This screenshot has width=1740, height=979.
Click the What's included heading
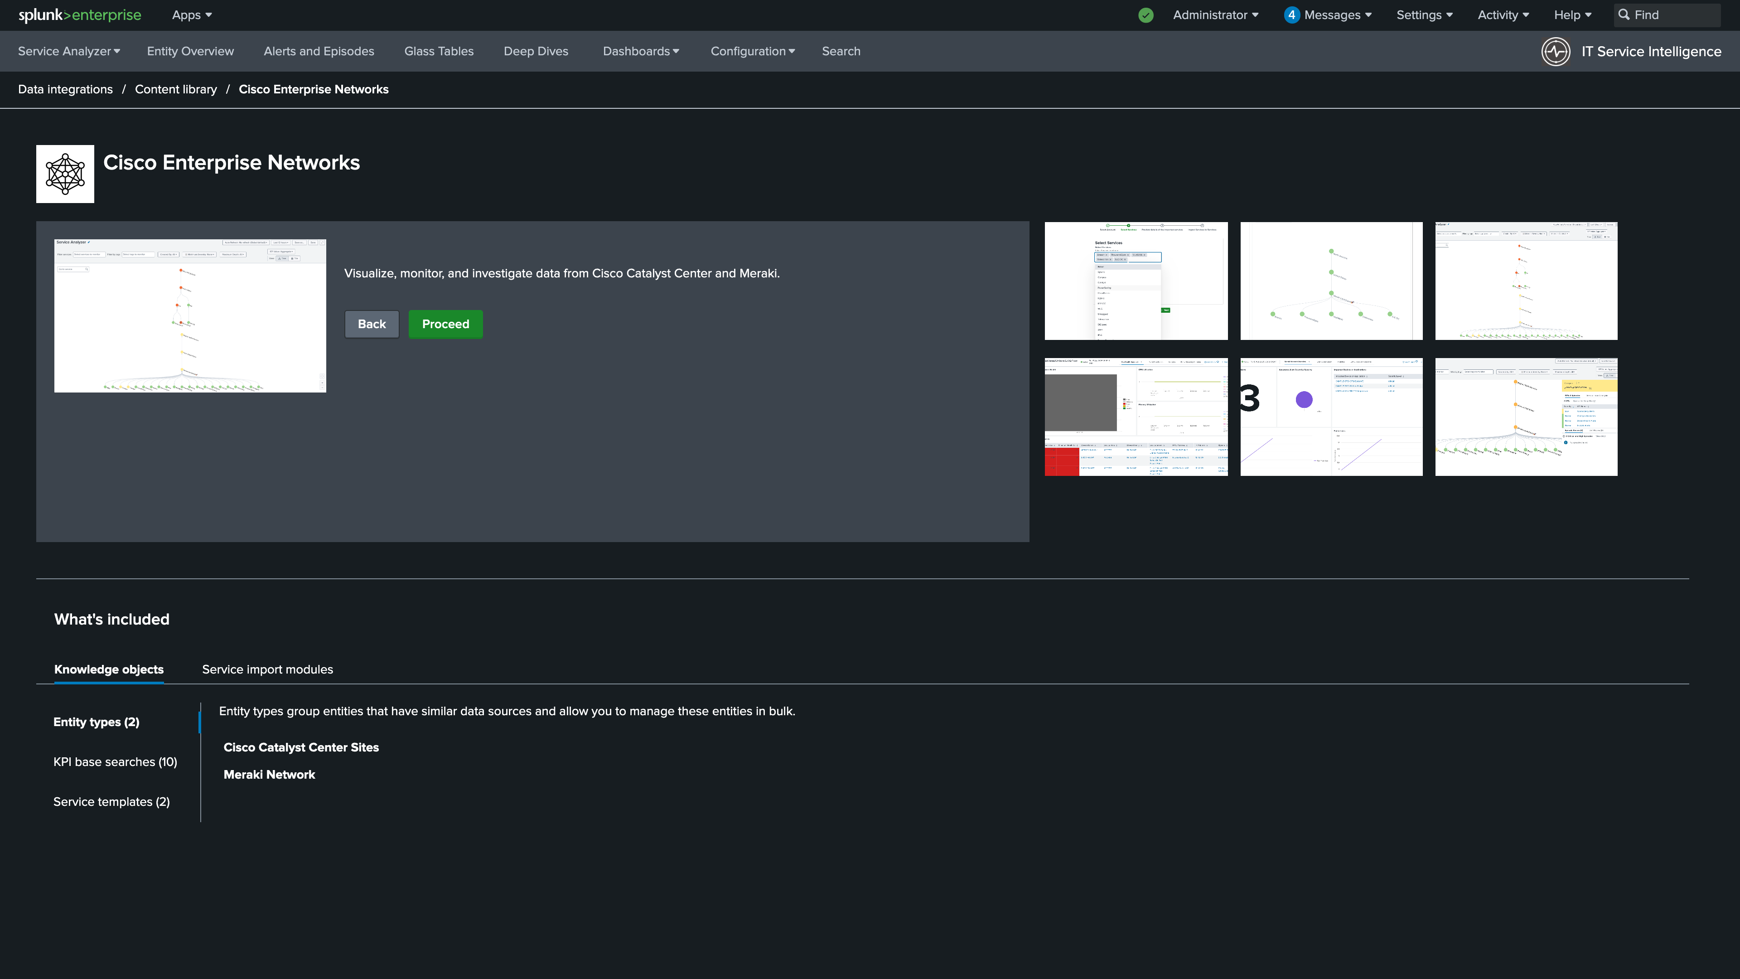[111, 620]
